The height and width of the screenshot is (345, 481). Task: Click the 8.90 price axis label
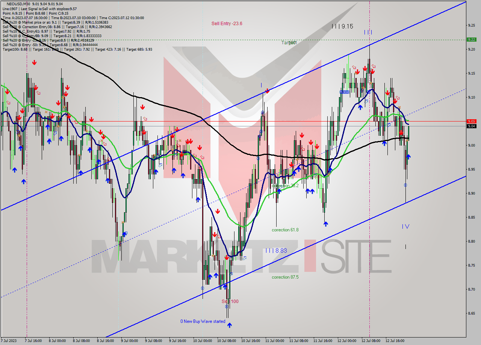coord(471,193)
